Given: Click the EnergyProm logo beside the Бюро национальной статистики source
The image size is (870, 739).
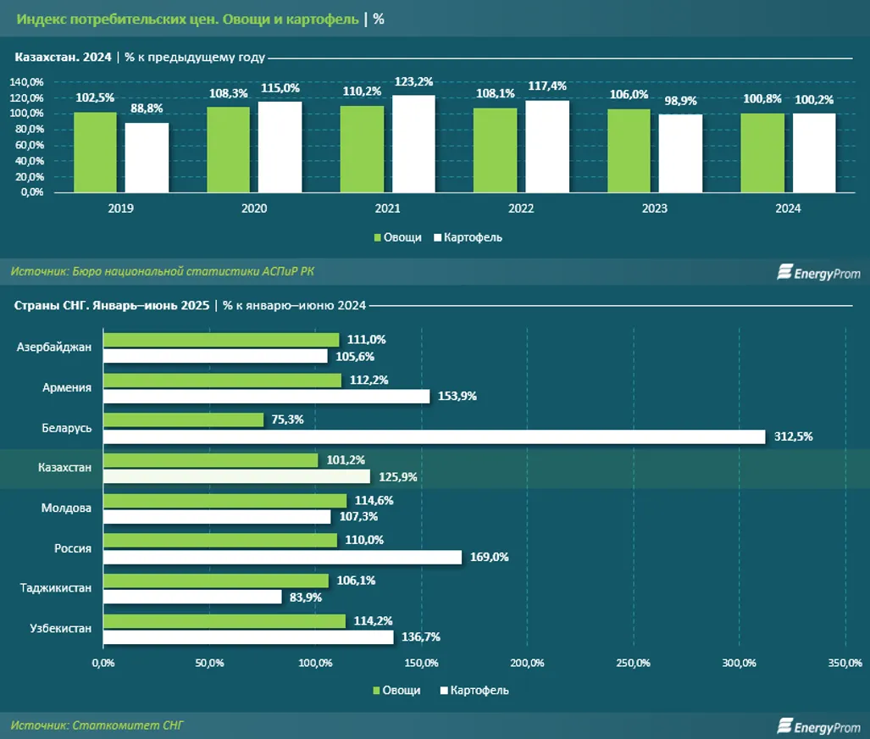Looking at the screenshot, I should point(818,272).
